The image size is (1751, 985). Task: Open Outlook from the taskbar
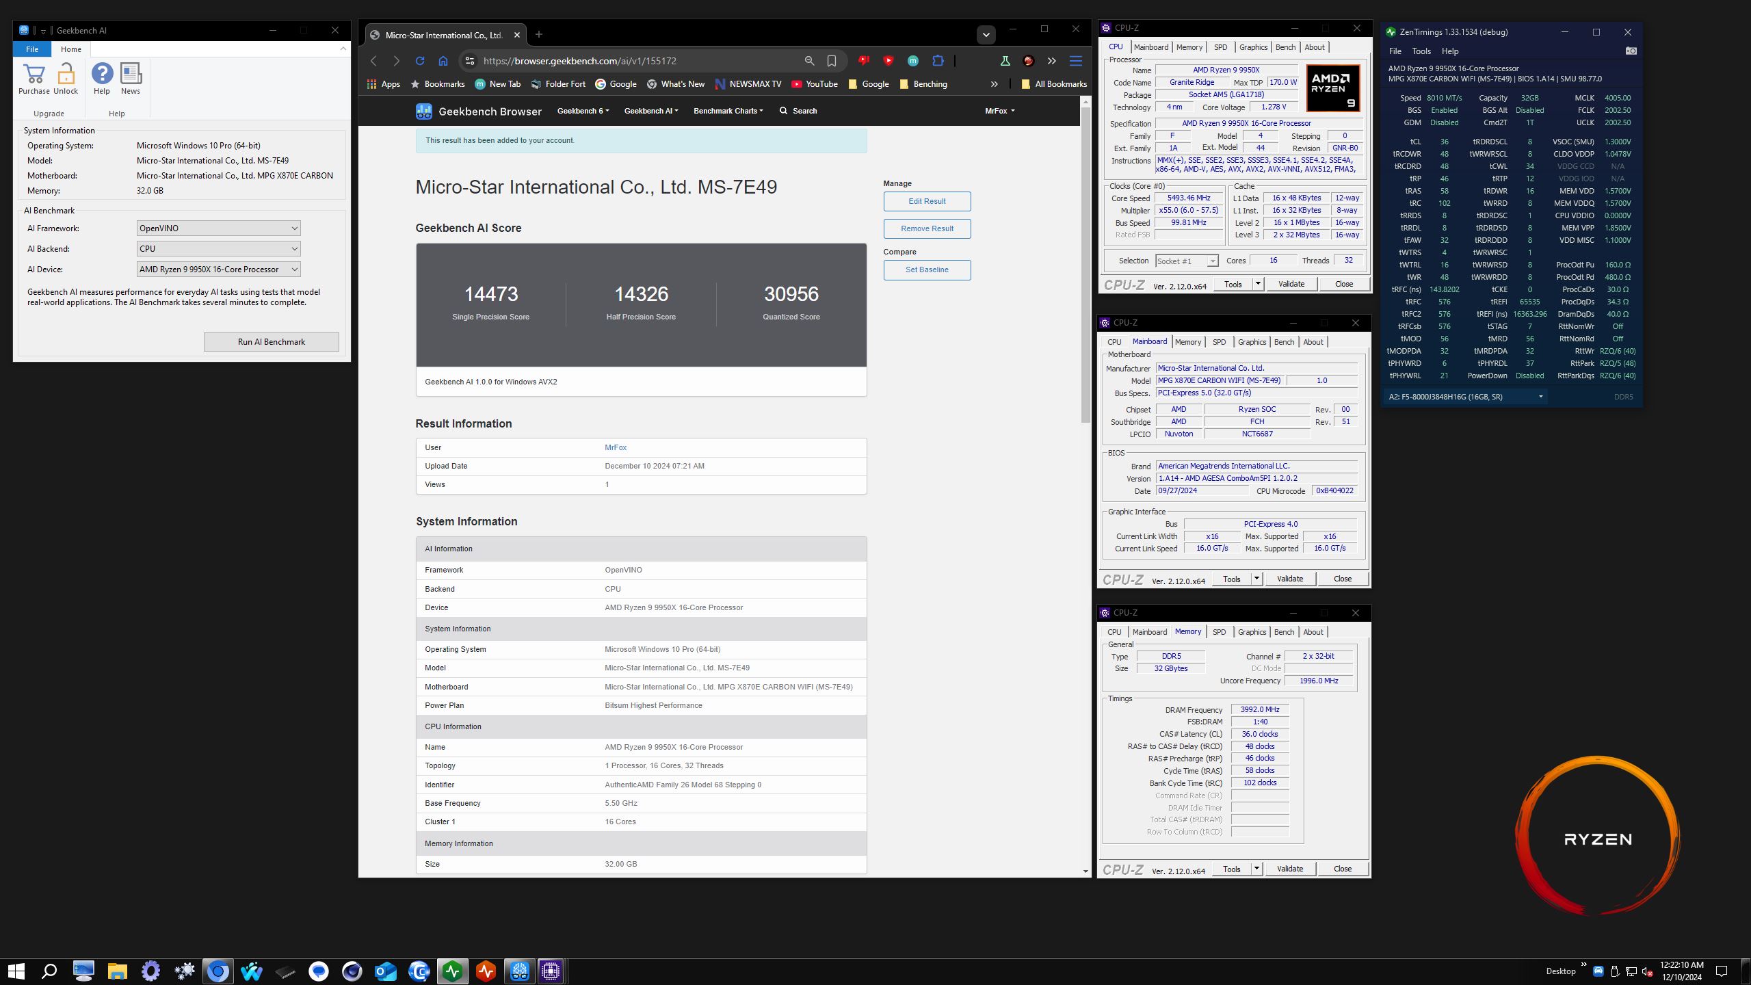(386, 971)
